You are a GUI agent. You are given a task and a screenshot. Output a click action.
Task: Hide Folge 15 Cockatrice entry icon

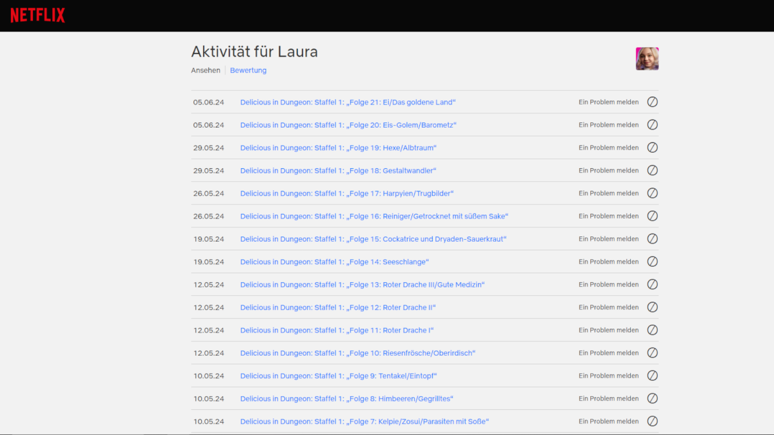click(652, 239)
